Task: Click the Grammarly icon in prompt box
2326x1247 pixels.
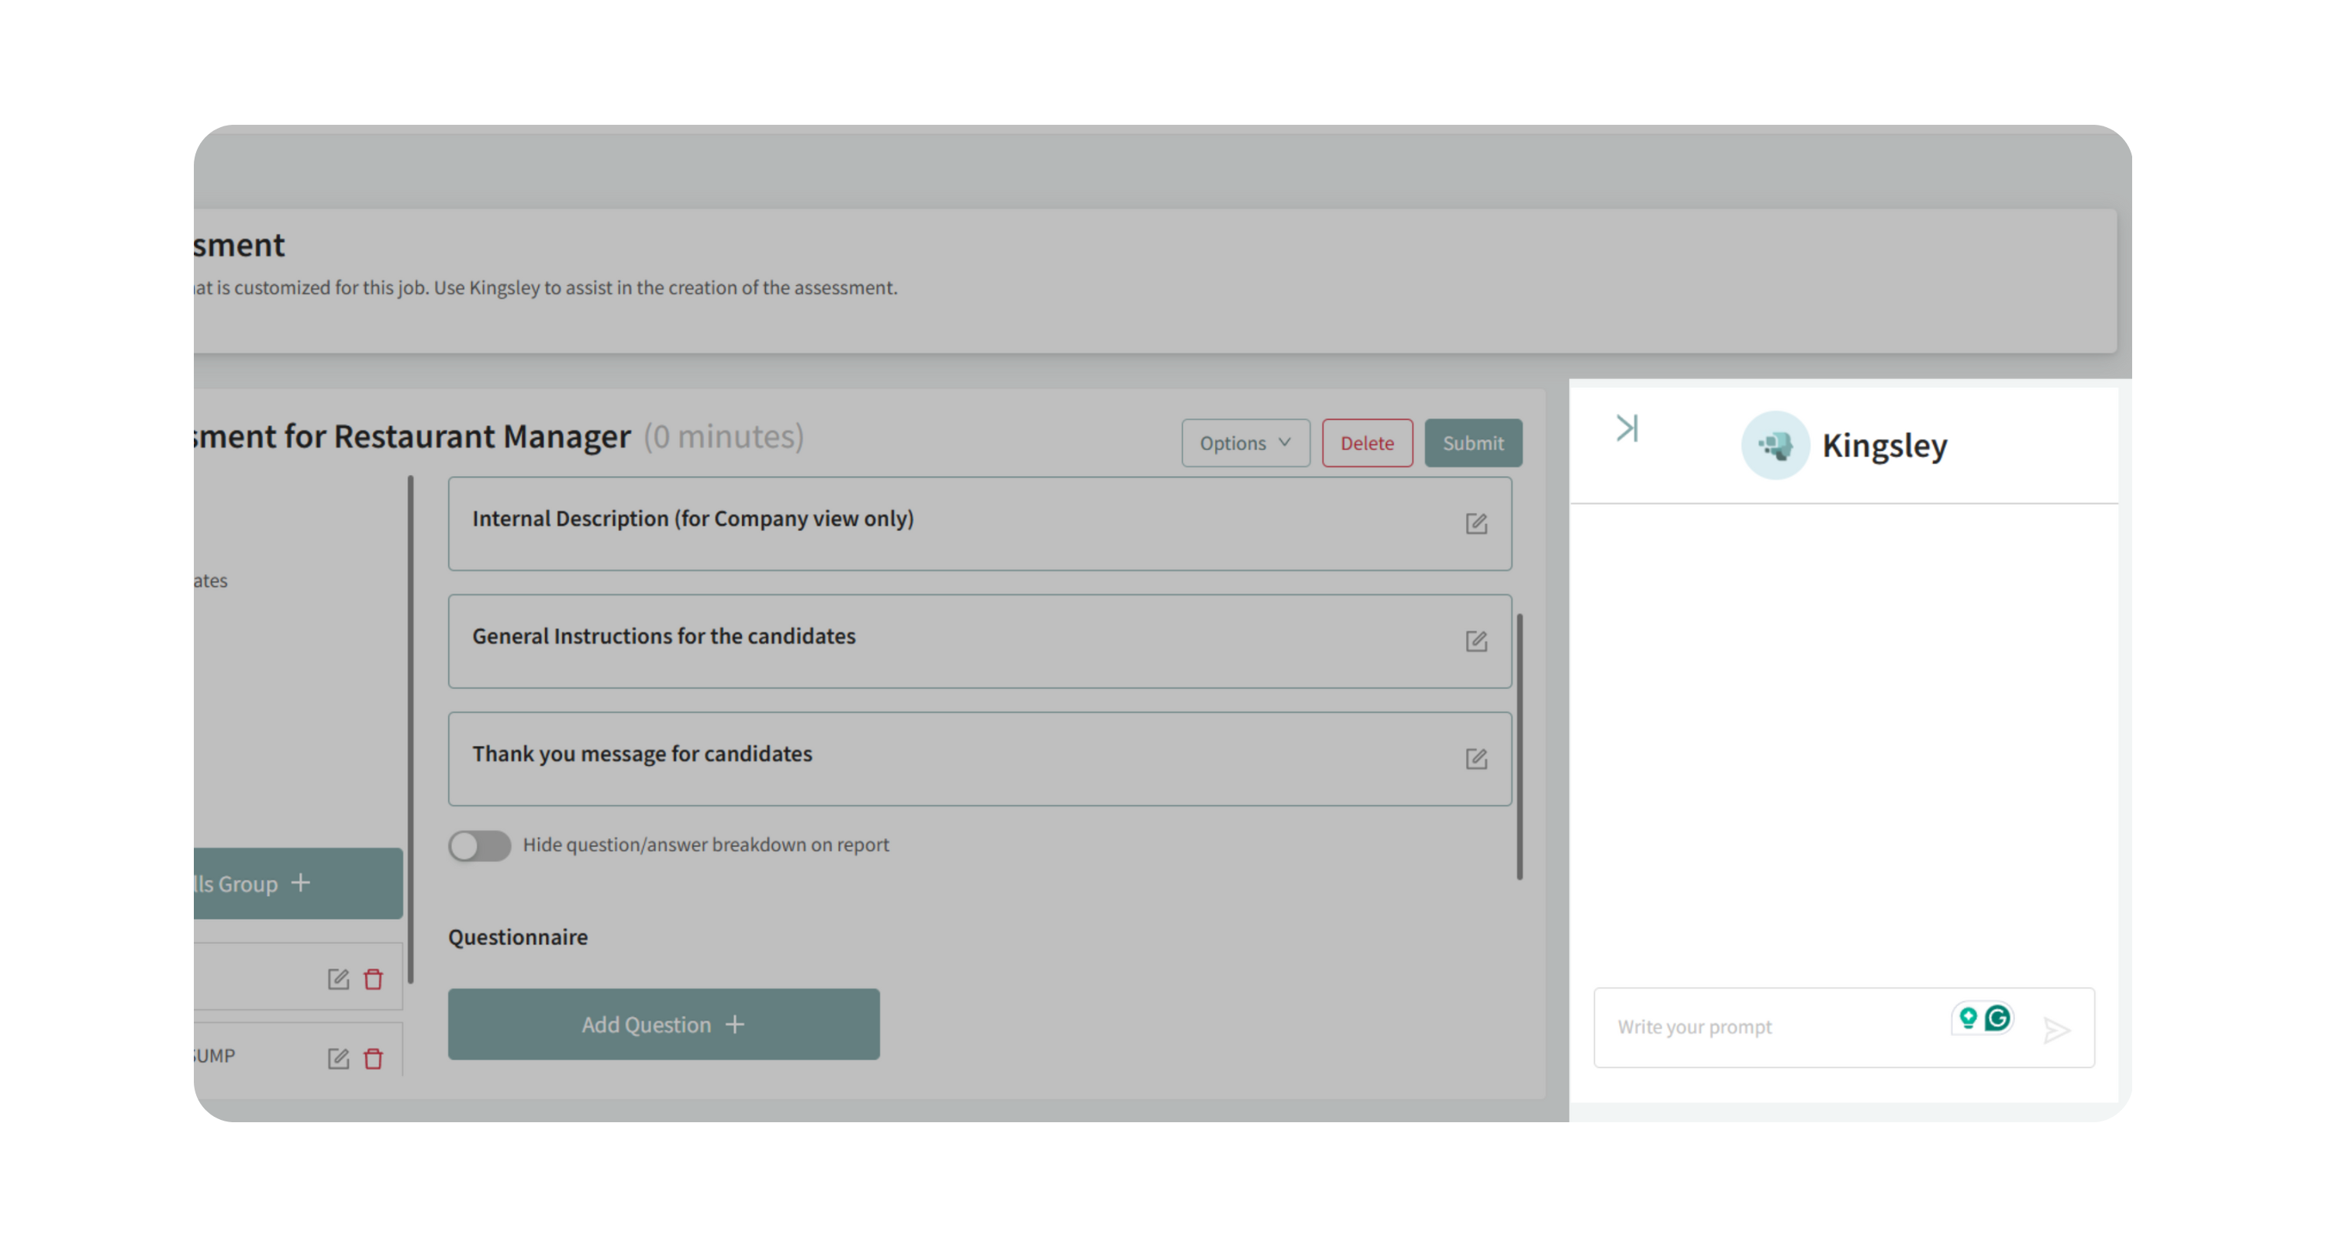Action: [x=1997, y=1018]
